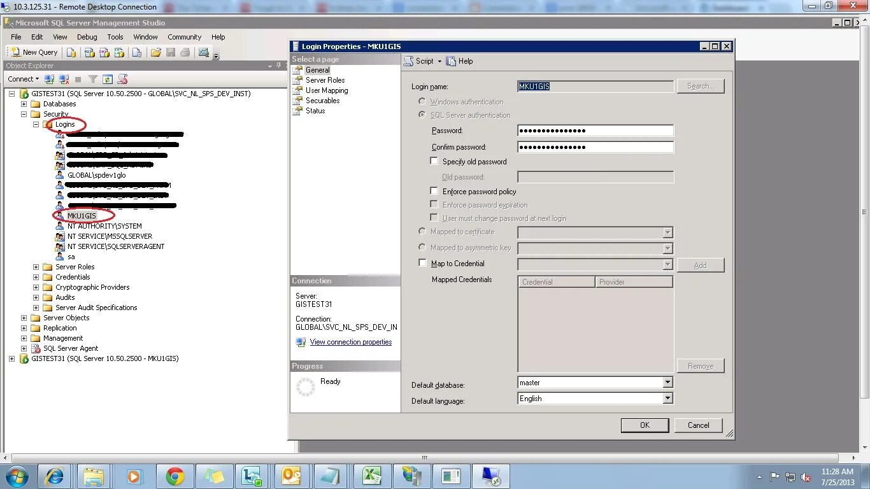Image resolution: width=870 pixels, height=489 pixels.
Task: Expand the Server Objects node
Action: pyautogui.click(x=24, y=318)
